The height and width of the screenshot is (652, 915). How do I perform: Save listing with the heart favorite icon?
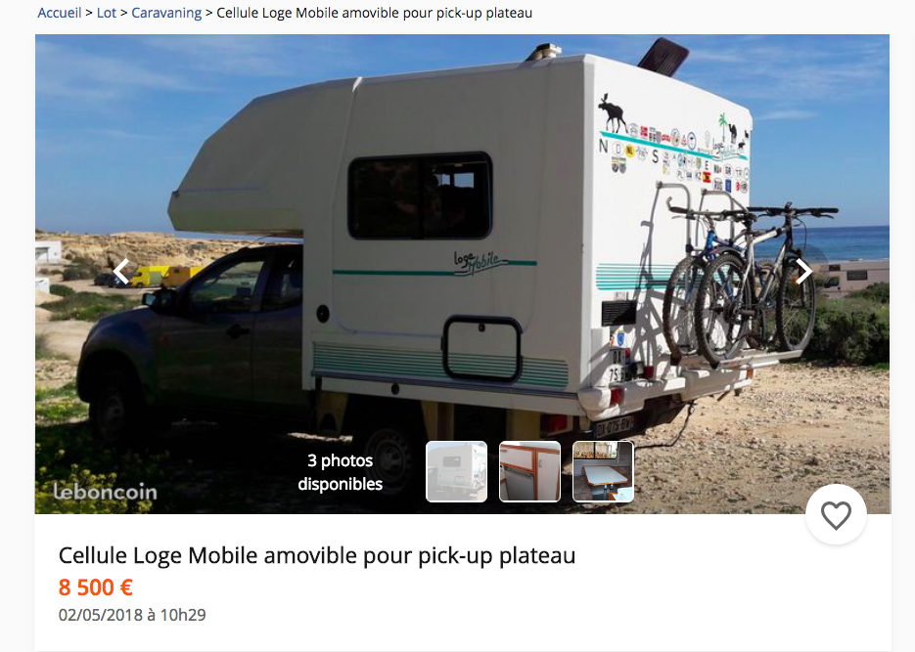(x=836, y=515)
